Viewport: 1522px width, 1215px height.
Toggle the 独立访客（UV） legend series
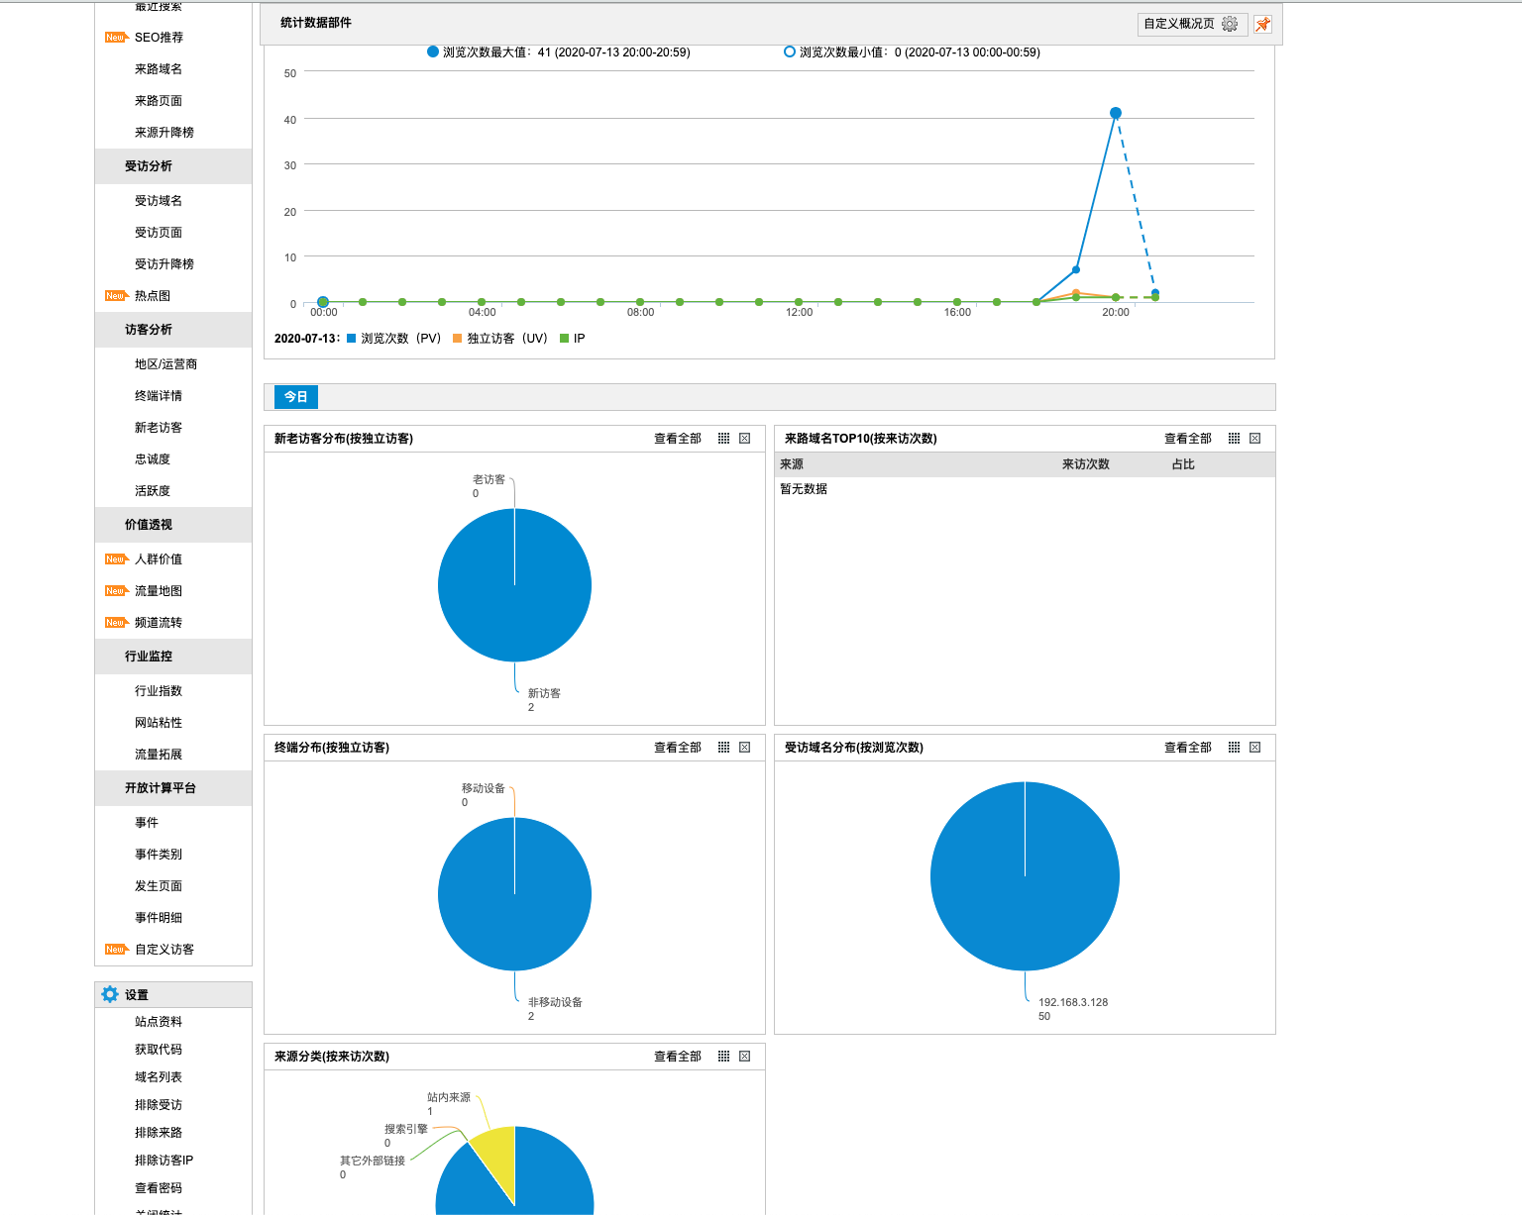[x=500, y=339]
